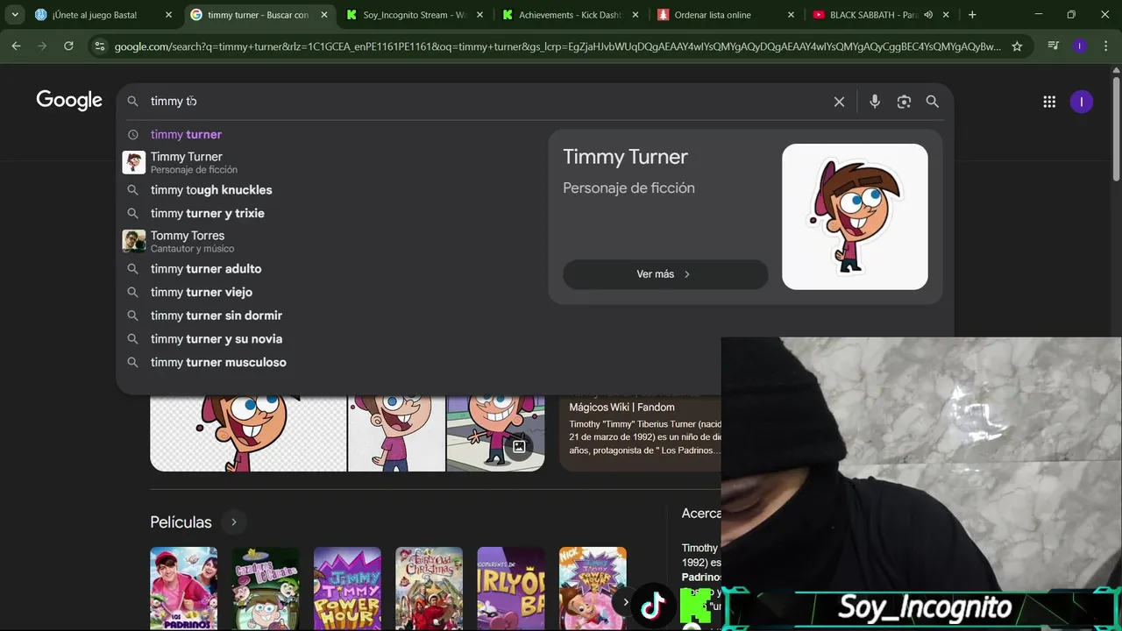1122x631 pixels.
Task: Click inside the Google search text field
Action: coord(486,102)
